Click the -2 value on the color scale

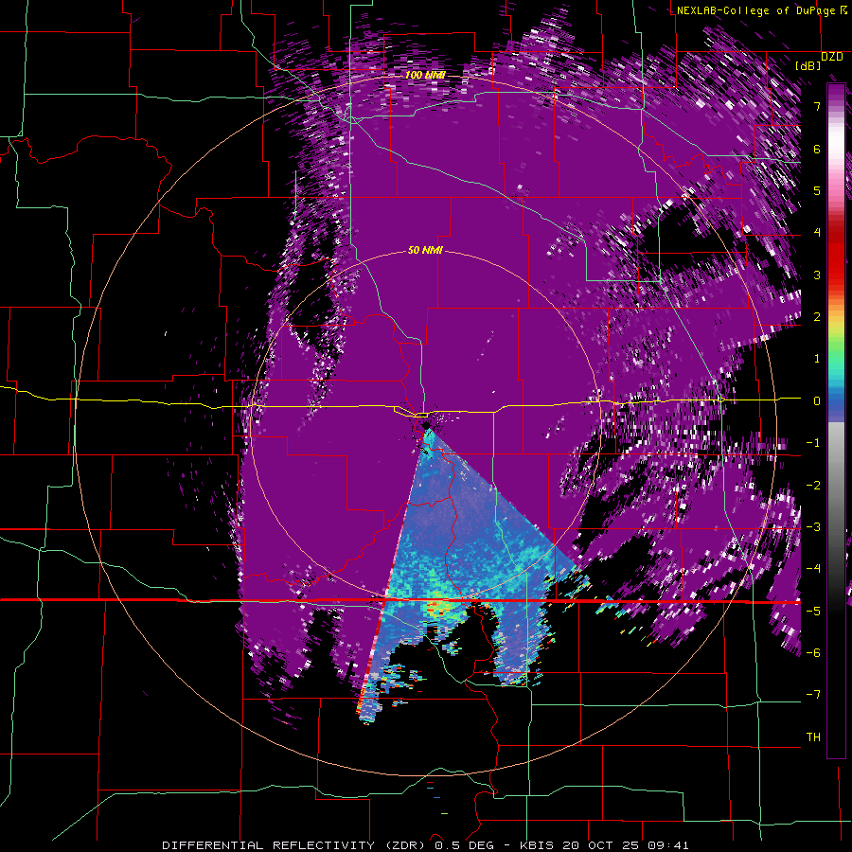[x=813, y=486]
